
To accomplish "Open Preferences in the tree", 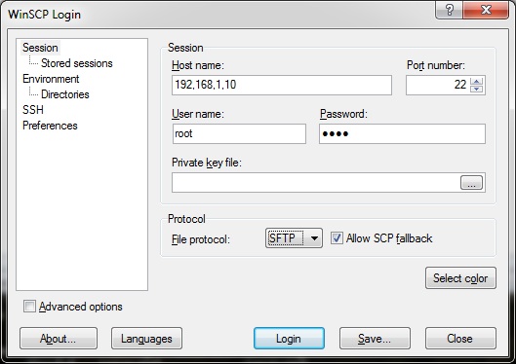I will coord(50,126).
